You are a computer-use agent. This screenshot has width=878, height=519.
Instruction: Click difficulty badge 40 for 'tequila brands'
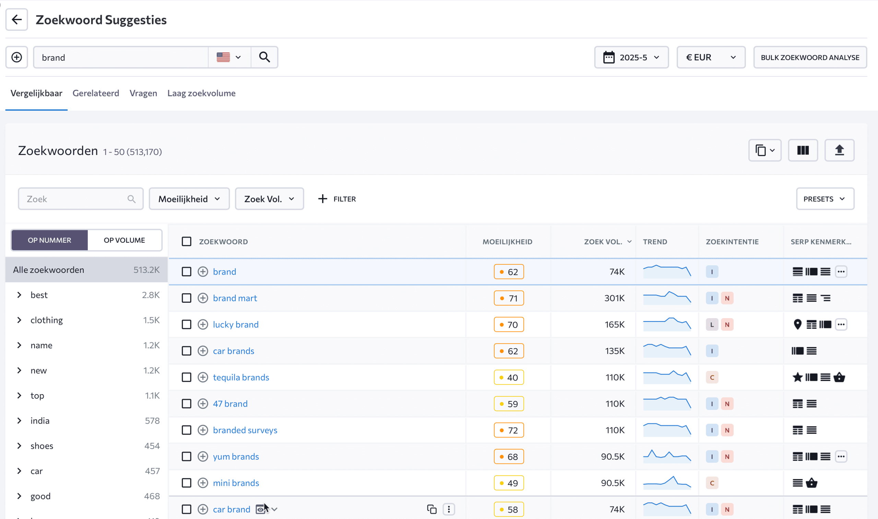[x=509, y=377]
